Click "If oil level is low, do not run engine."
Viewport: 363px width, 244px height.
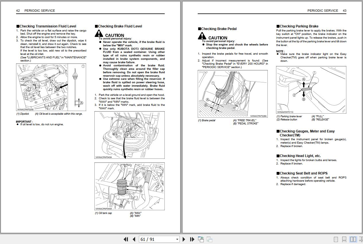tap(42, 124)
